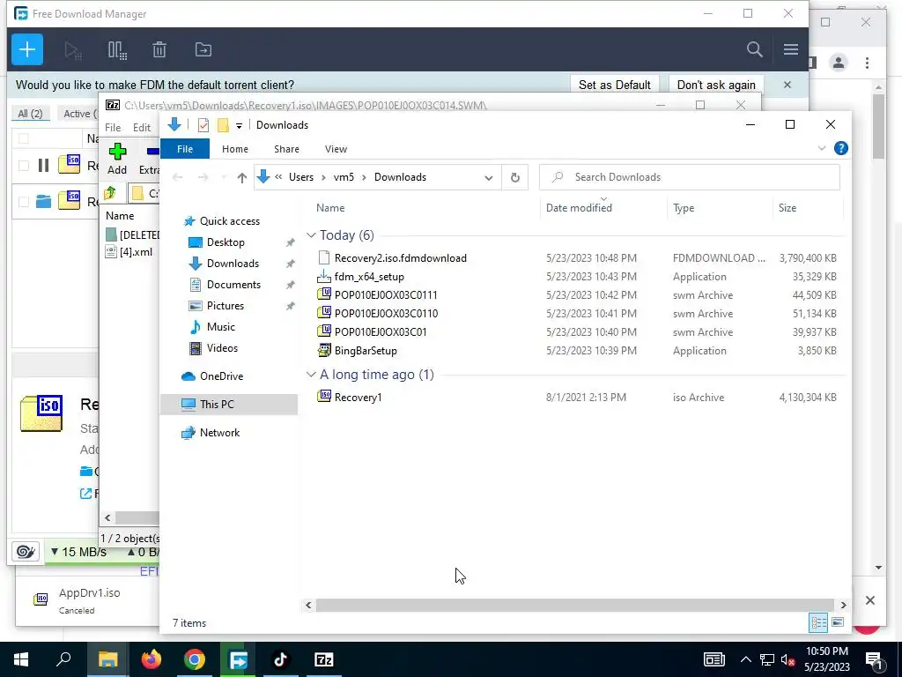Click pause icon on first FDM download
The height and width of the screenshot is (677, 902).
click(43, 166)
